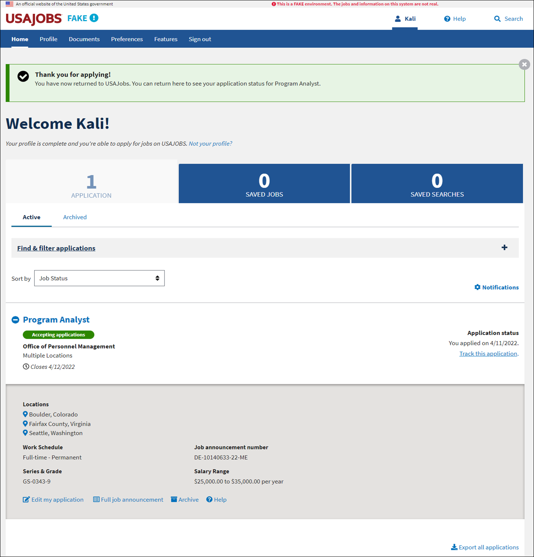Click the 'Multiple Locations' text
This screenshot has height=557, width=534.
coord(48,355)
